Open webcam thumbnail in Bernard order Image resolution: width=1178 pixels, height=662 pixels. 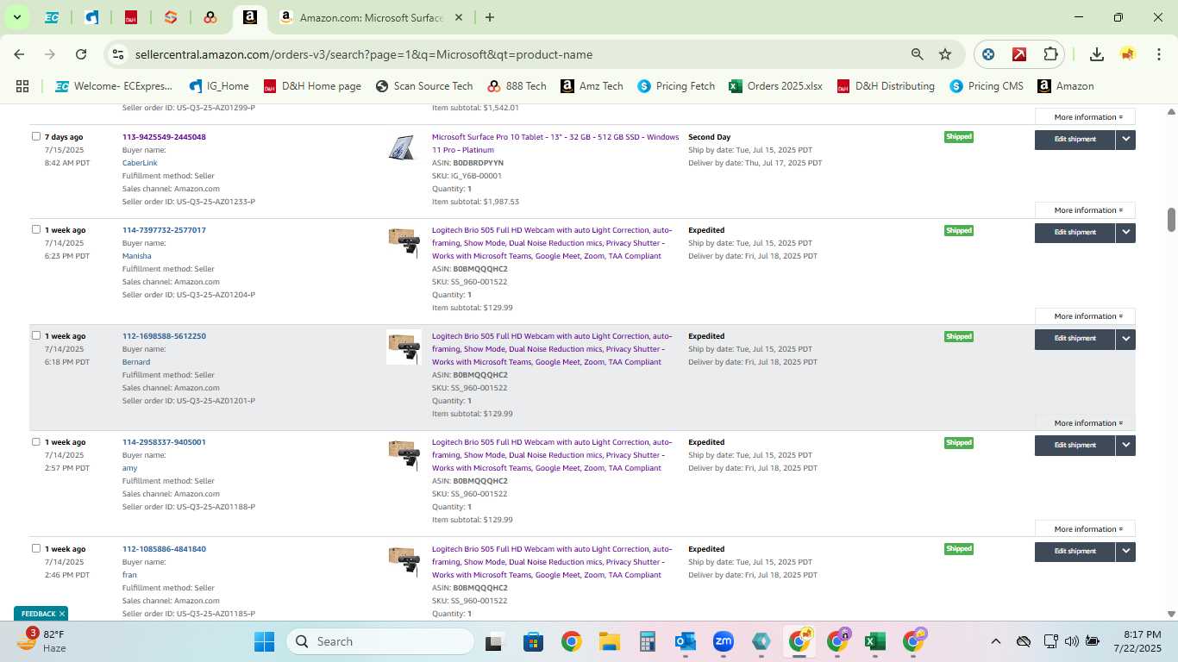[x=404, y=347]
